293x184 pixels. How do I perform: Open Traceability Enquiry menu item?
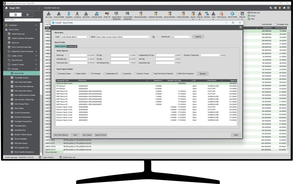tap(21, 78)
